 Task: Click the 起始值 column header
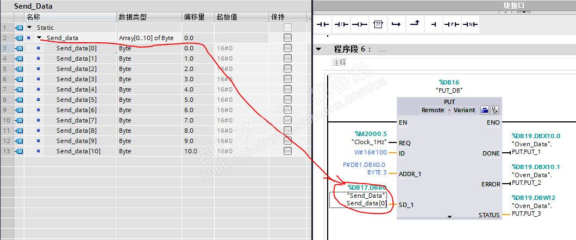(x=242, y=17)
